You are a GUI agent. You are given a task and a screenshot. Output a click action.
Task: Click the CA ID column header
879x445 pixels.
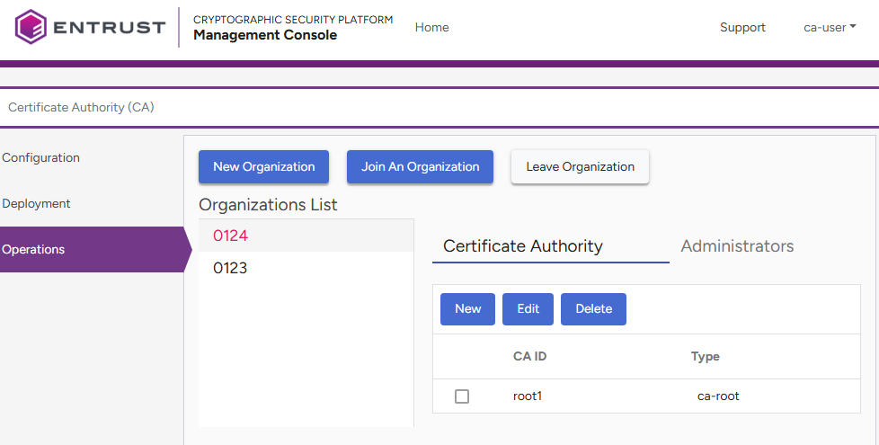click(x=529, y=357)
